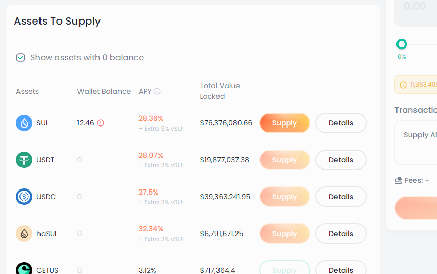Supply the haSUI asset
This screenshot has width=437, height=274.
(x=285, y=234)
